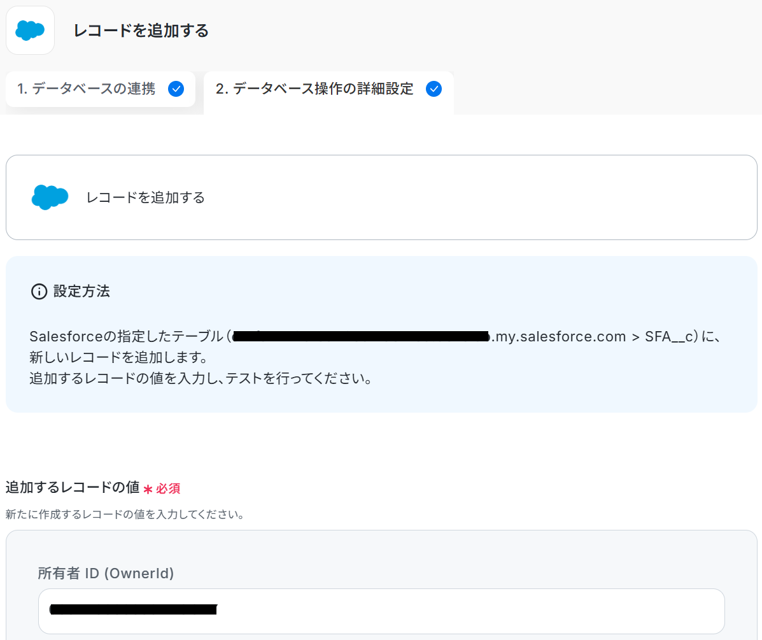Click the 追加するレコードの値を入力し instruction line

tap(201, 378)
